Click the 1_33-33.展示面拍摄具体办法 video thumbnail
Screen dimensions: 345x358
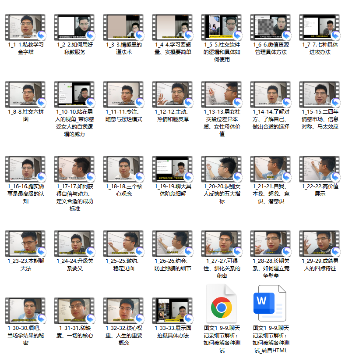[x=172, y=311]
